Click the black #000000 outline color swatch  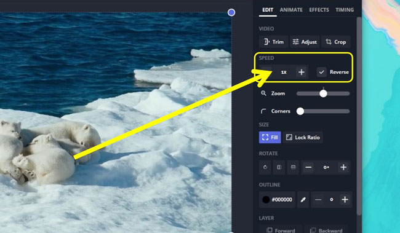click(x=266, y=200)
